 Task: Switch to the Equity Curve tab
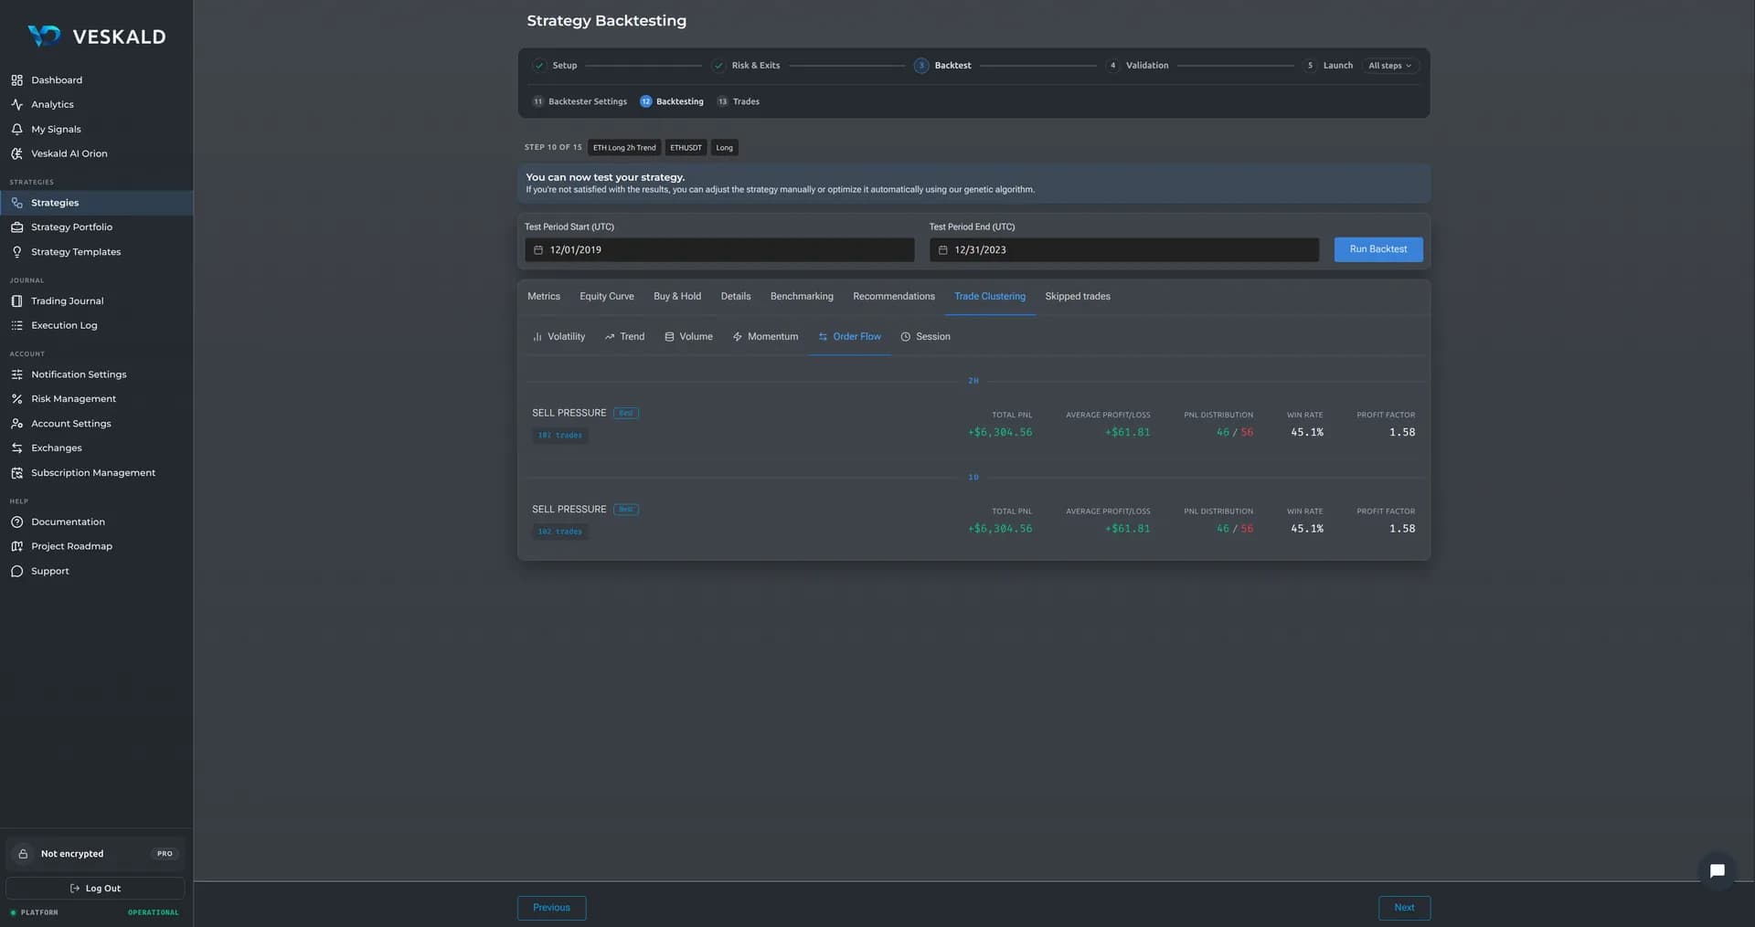(607, 297)
